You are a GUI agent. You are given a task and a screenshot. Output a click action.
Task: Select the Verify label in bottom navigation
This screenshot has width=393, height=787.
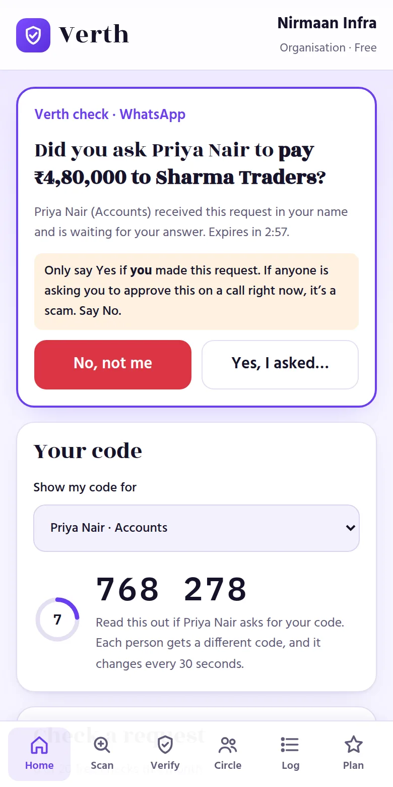pyautogui.click(x=165, y=765)
